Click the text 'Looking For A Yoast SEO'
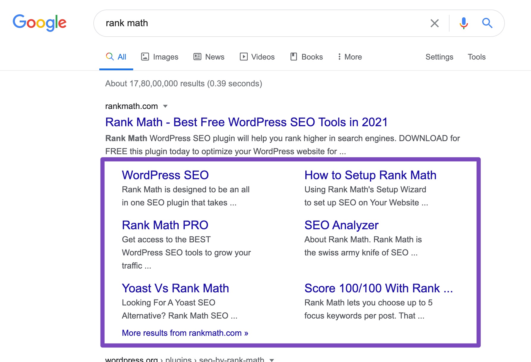531x362 pixels. 169,302
